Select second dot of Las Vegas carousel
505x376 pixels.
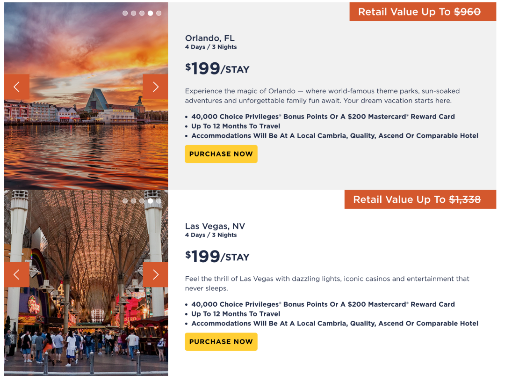pos(133,201)
